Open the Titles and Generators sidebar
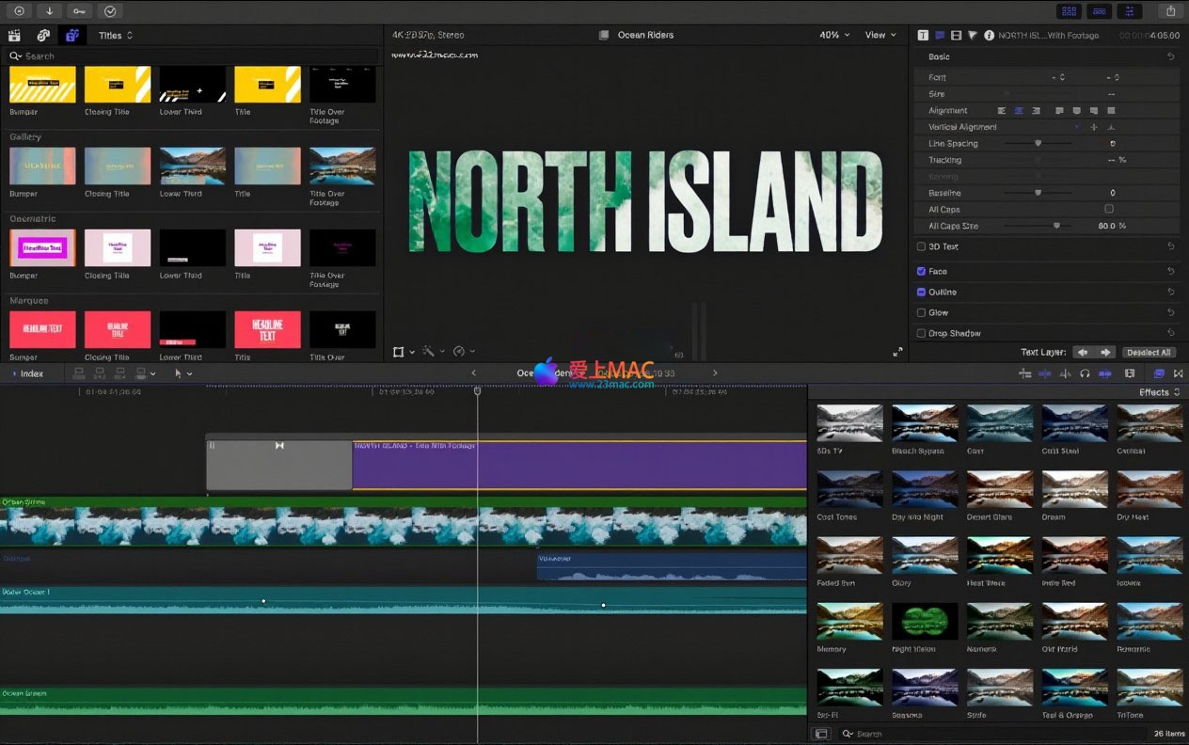Image resolution: width=1189 pixels, height=745 pixels. [71, 36]
